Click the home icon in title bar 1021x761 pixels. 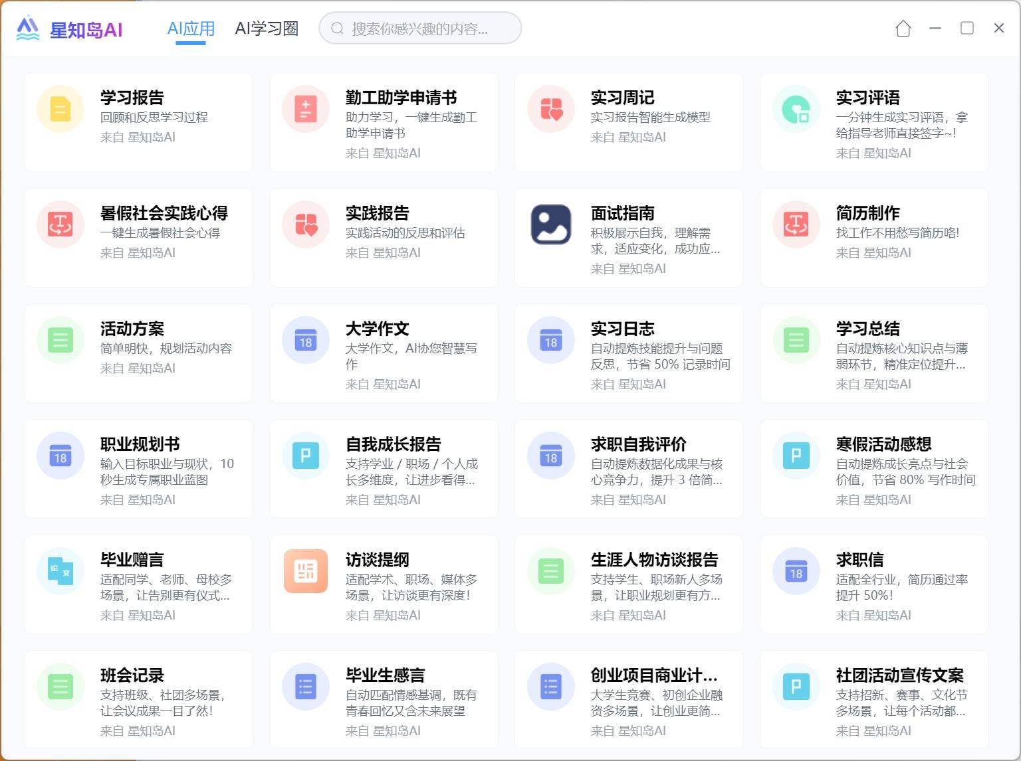tap(903, 29)
